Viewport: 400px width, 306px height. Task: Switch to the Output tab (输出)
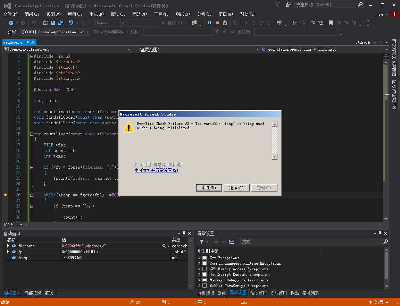[x=295, y=293]
